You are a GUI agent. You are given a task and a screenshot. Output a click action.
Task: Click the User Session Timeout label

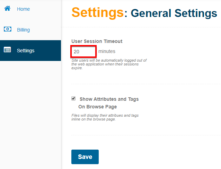coord(97,41)
